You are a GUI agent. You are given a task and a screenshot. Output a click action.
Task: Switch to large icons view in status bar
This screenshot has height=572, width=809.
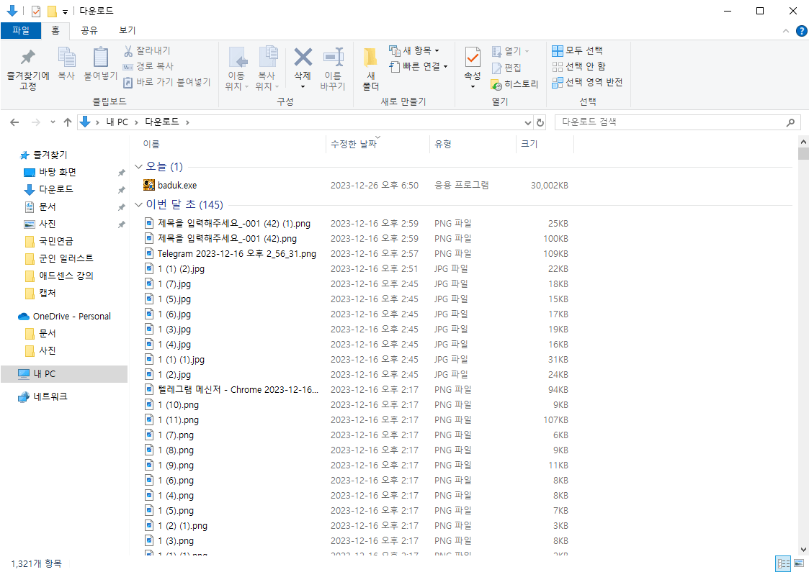799,563
